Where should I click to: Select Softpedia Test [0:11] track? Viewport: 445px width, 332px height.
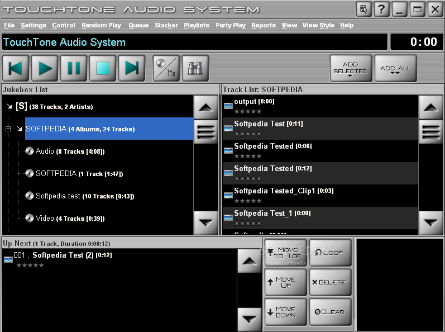pyautogui.click(x=320, y=129)
